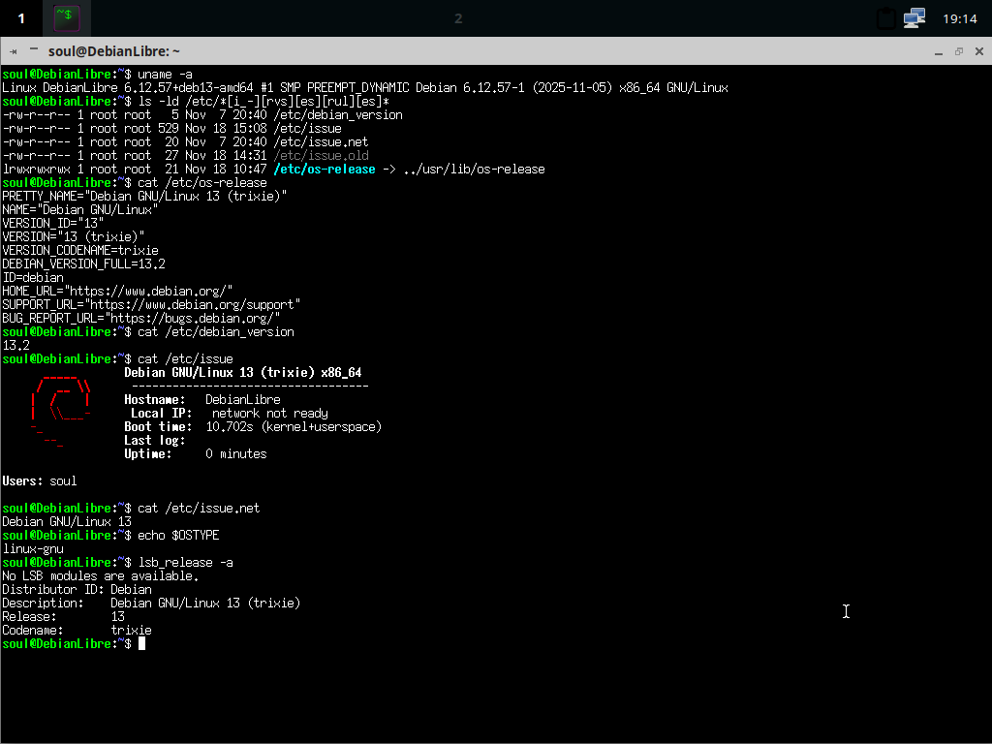Click the pin icon left of the window title
992x744 pixels.
pyautogui.click(x=14, y=51)
